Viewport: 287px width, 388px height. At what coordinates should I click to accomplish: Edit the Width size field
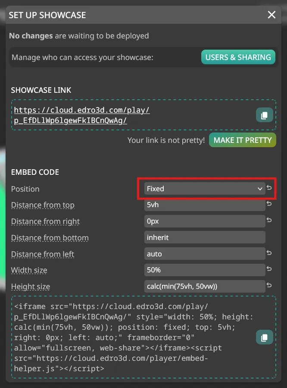pos(205,270)
